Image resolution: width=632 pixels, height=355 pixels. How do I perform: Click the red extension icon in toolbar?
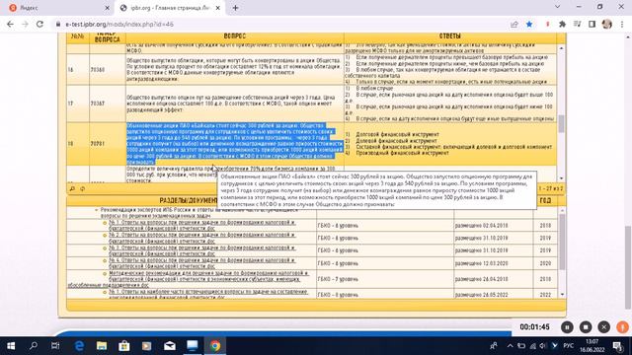coord(547,24)
